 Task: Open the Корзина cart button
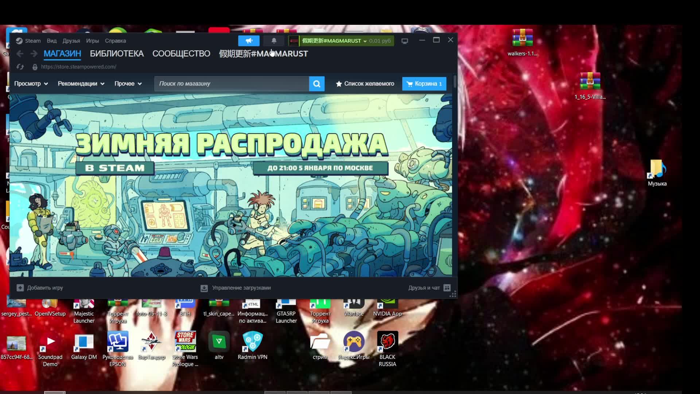pos(424,84)
